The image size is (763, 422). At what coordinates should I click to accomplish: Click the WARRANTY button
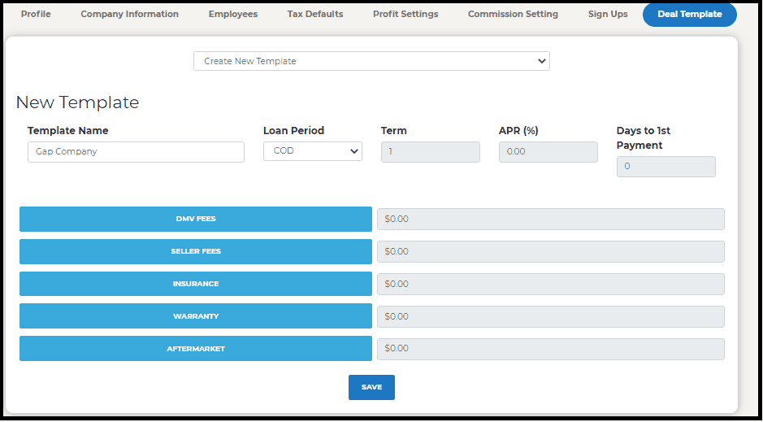[x=196, y=316]
